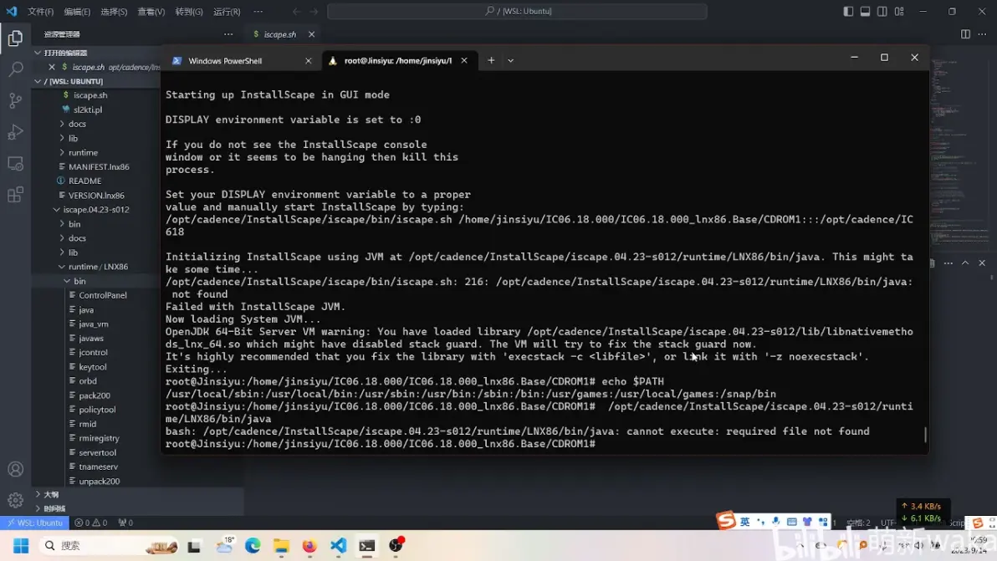Open the 查看(V) menu
The height and width of the screenshot is (561, 997).
click(151, 12)
